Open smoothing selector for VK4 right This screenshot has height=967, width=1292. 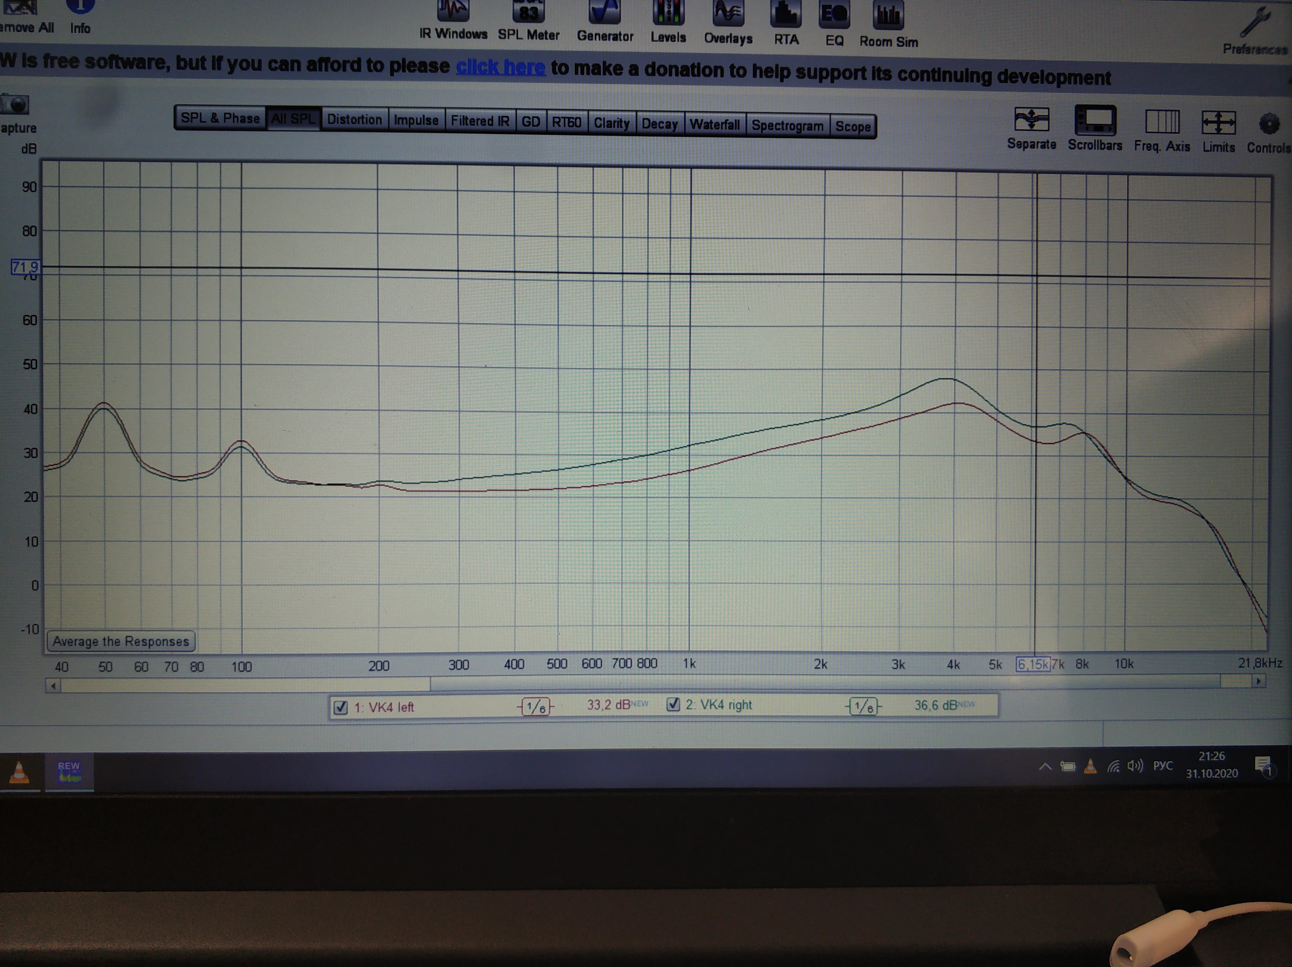coord(863,706)
